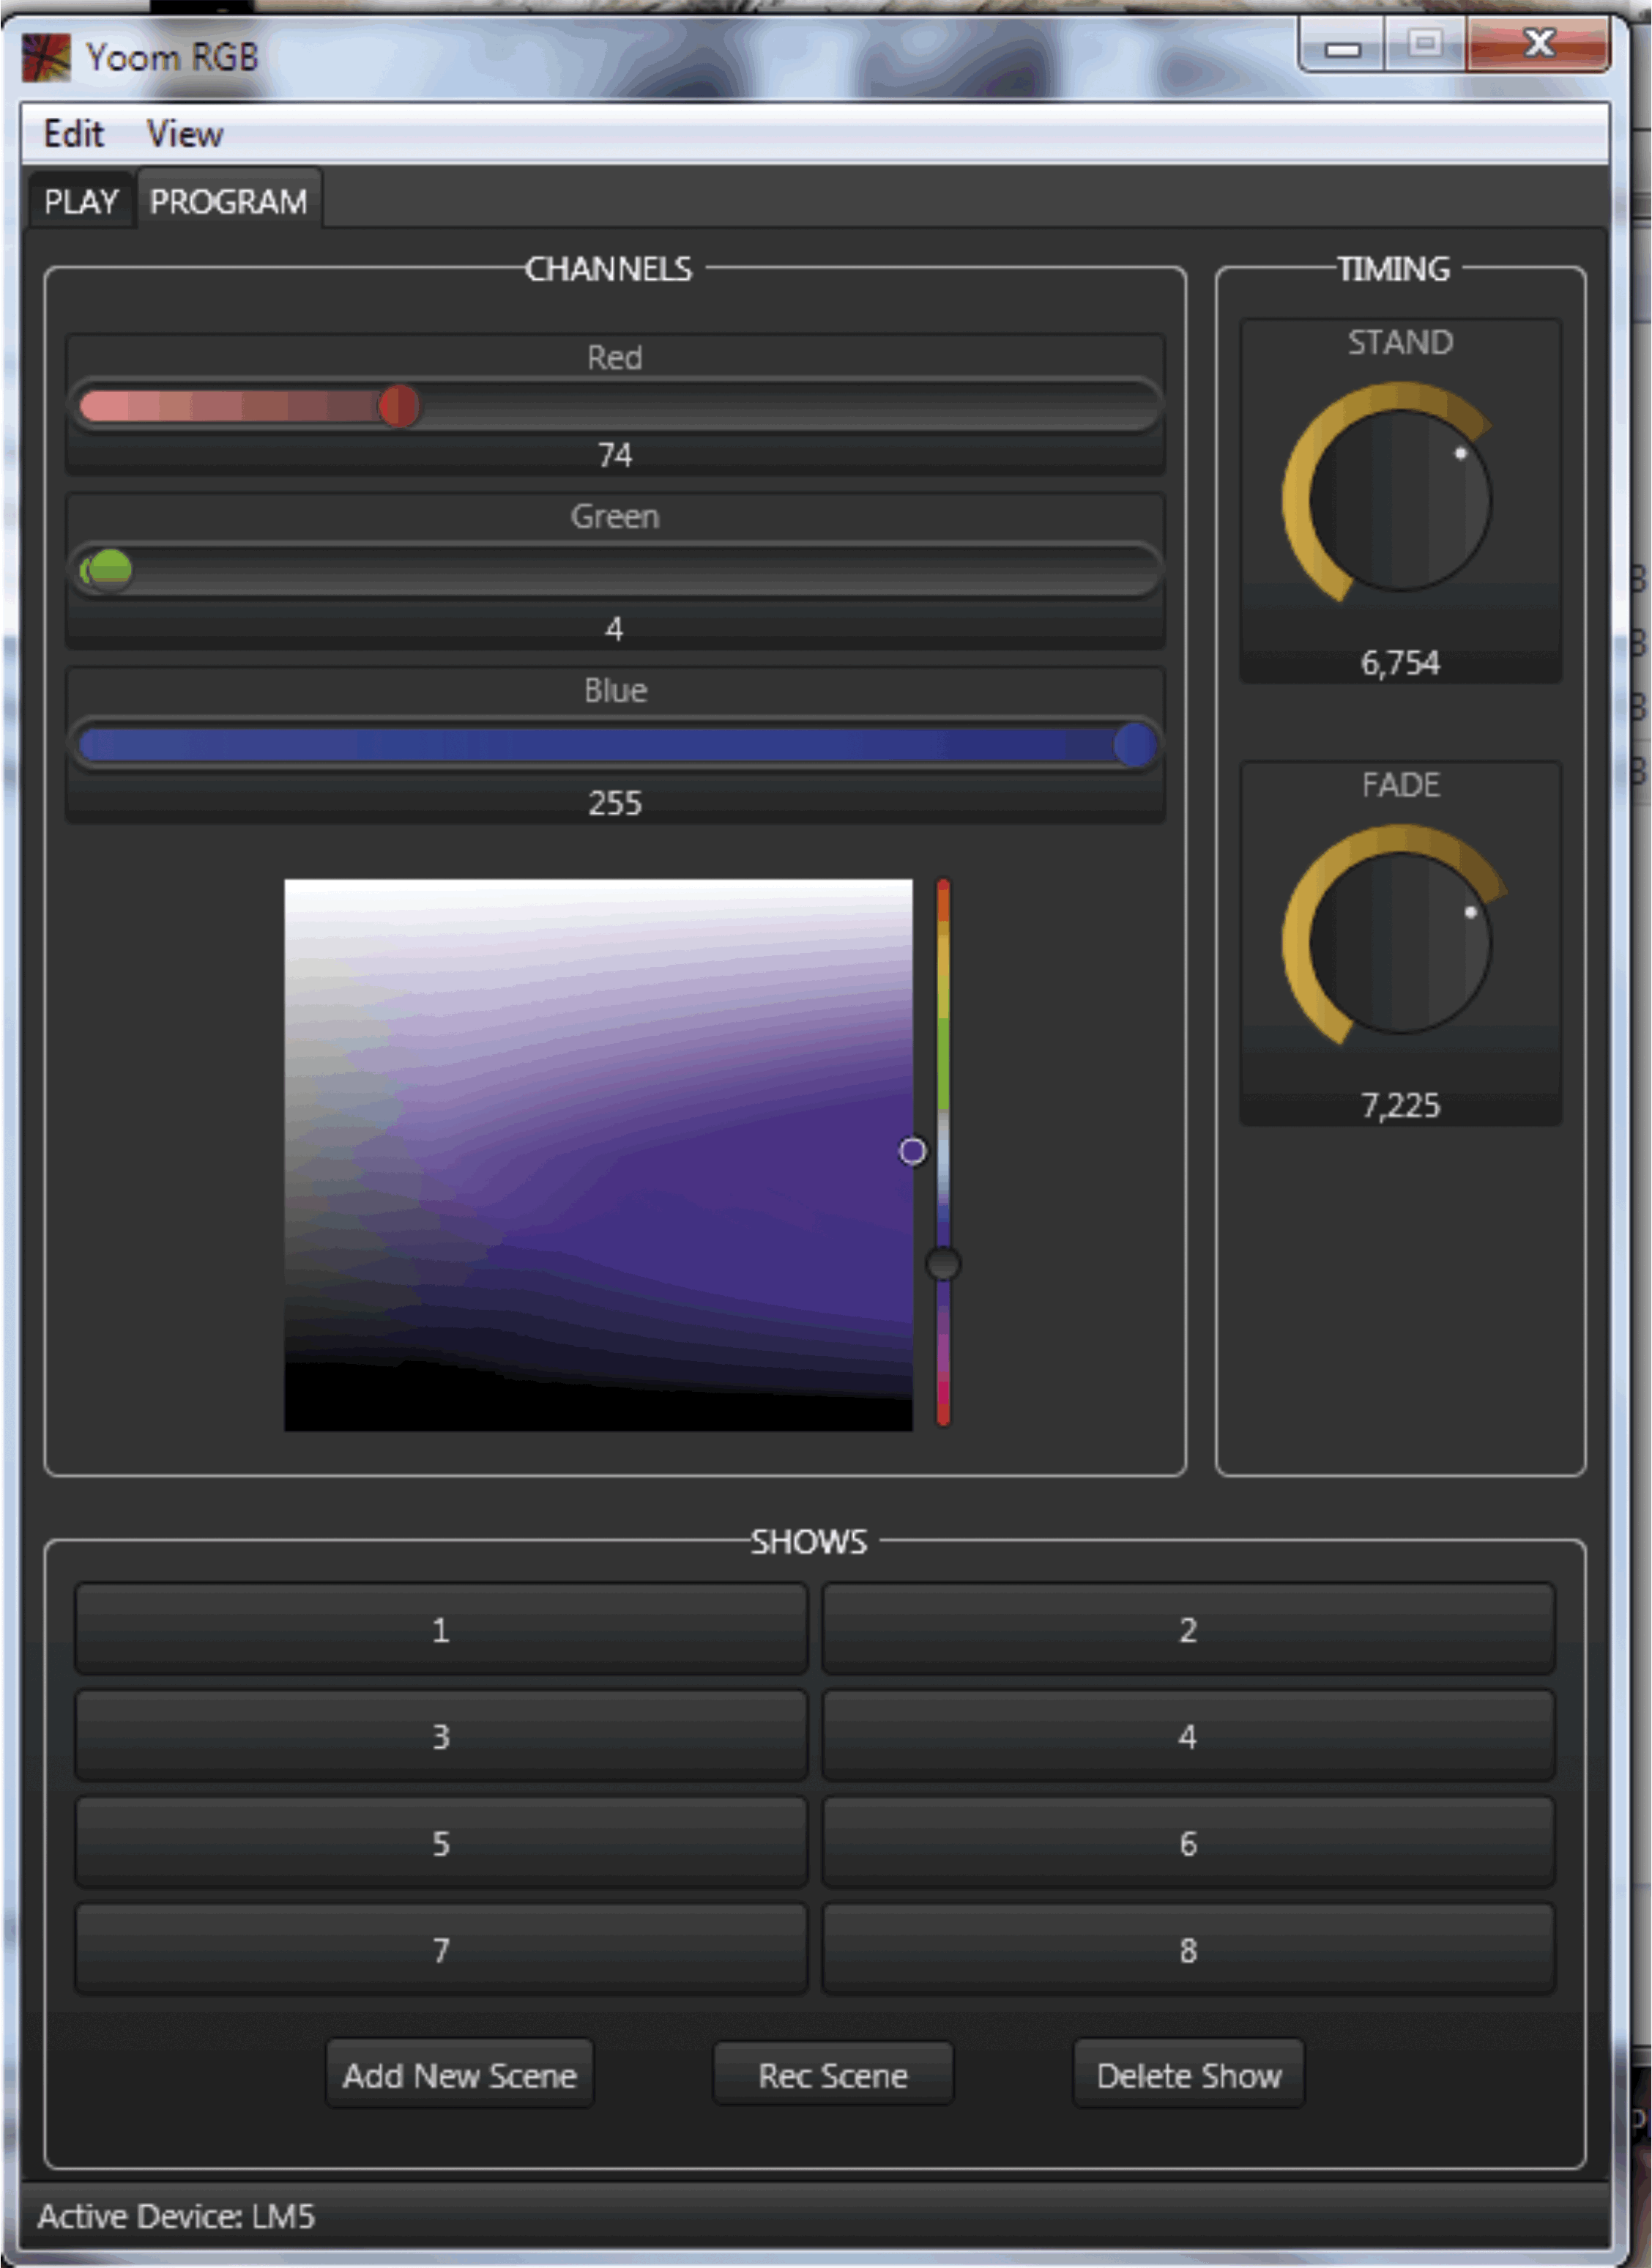Select the PROGRAM tab
This screenshot has width=1652, height=2268.
(228, 202)
